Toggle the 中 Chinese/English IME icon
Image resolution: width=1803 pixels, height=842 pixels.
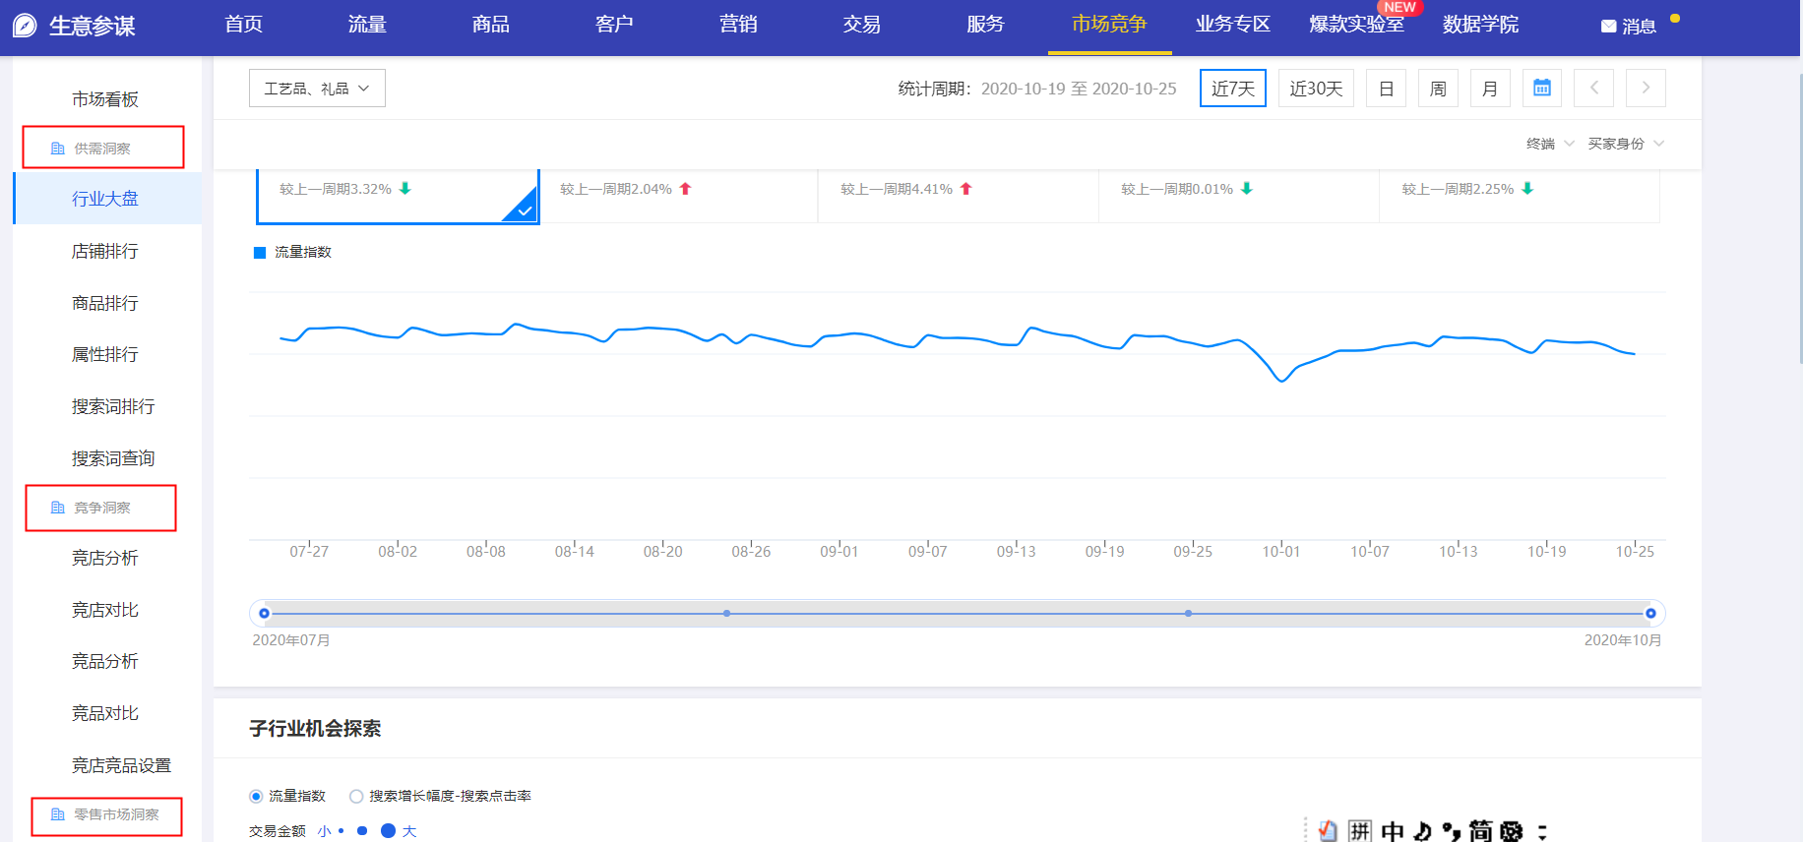click(1392, 831)
